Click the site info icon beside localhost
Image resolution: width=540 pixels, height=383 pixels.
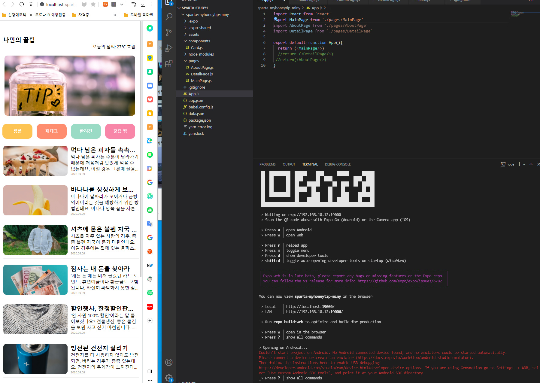[x=42, y=4]
